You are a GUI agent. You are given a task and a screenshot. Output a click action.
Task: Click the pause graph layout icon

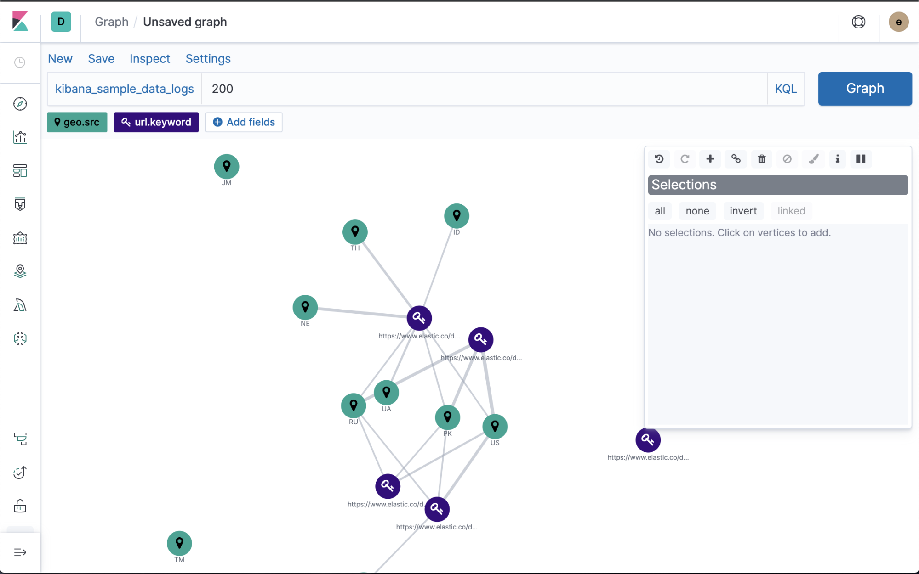pyautogui.click(x=861, y=159)
